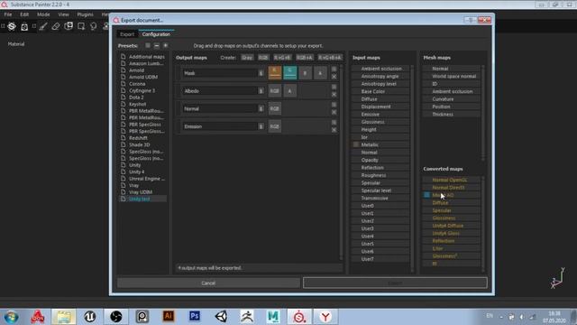The width and height of the screenshot is (577, 325).
Task: Create an RGB+A output map
Action: point(305,58)
